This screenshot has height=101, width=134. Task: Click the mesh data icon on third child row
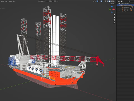pyautogui.click(x=131, y=11)
